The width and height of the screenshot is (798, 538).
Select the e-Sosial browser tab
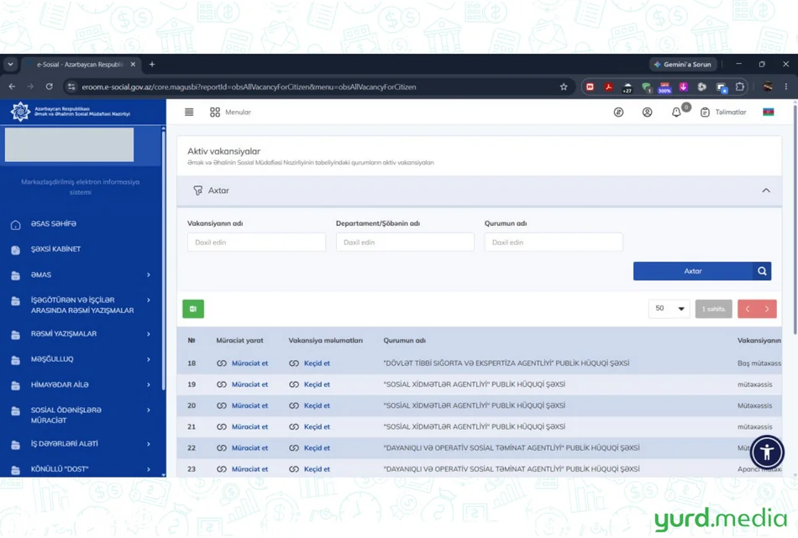81,65
